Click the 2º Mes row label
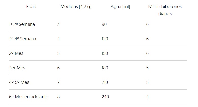 [x=16, y=53]
